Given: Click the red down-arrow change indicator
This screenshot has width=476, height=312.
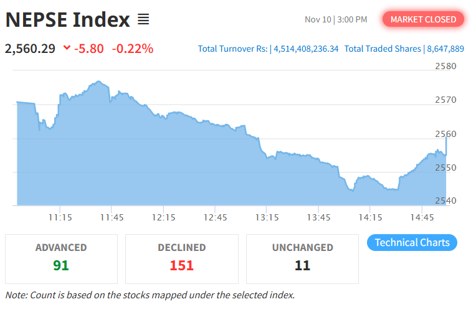Looking at the screenshot, I should coord(67,48).
